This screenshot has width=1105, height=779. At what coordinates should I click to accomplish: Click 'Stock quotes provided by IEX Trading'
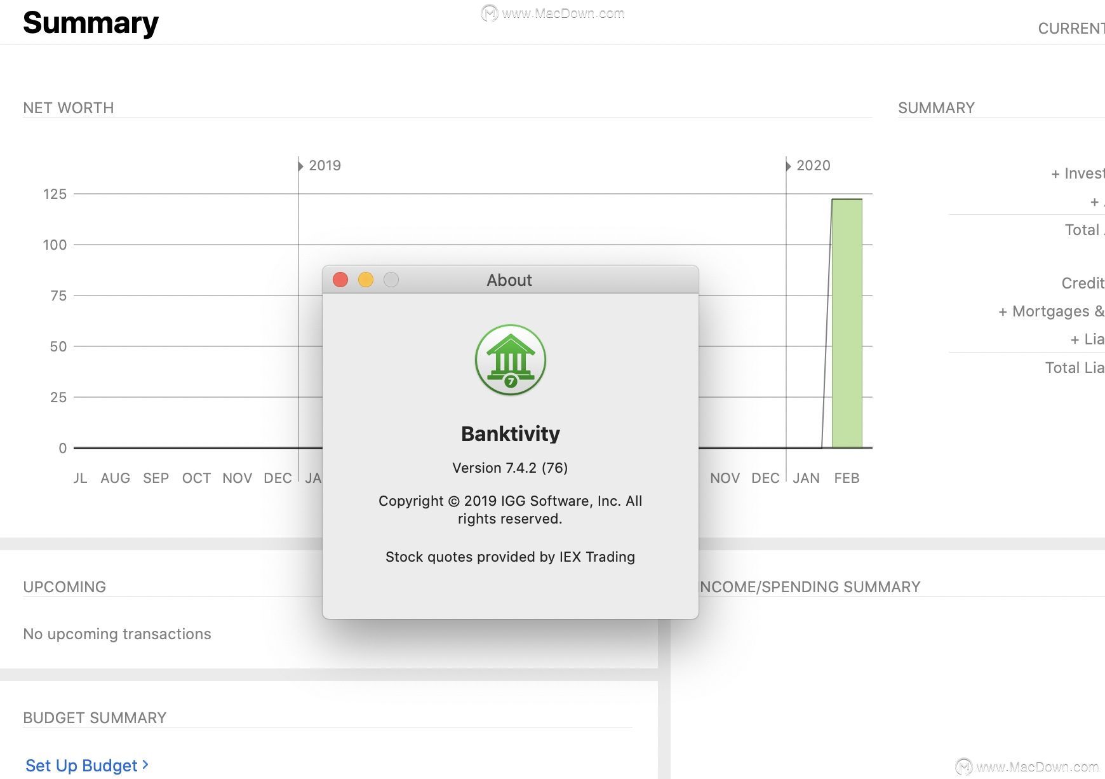pyautogui.click(x=510, y=557)
